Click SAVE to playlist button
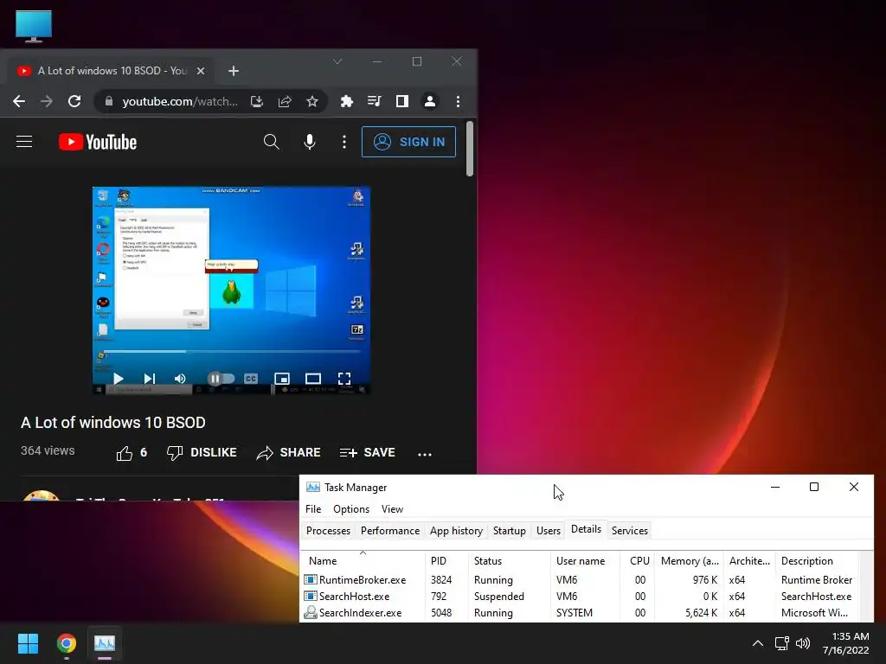The image size is (886, 664). pos(367,453)
